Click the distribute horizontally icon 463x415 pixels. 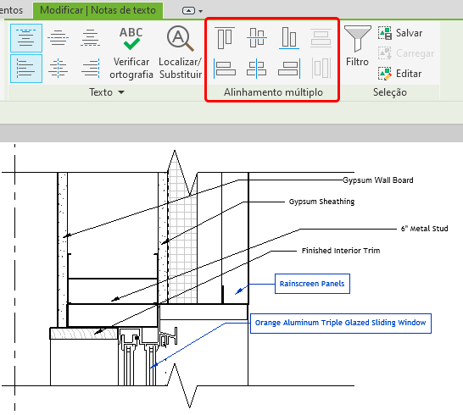(321, 69)
